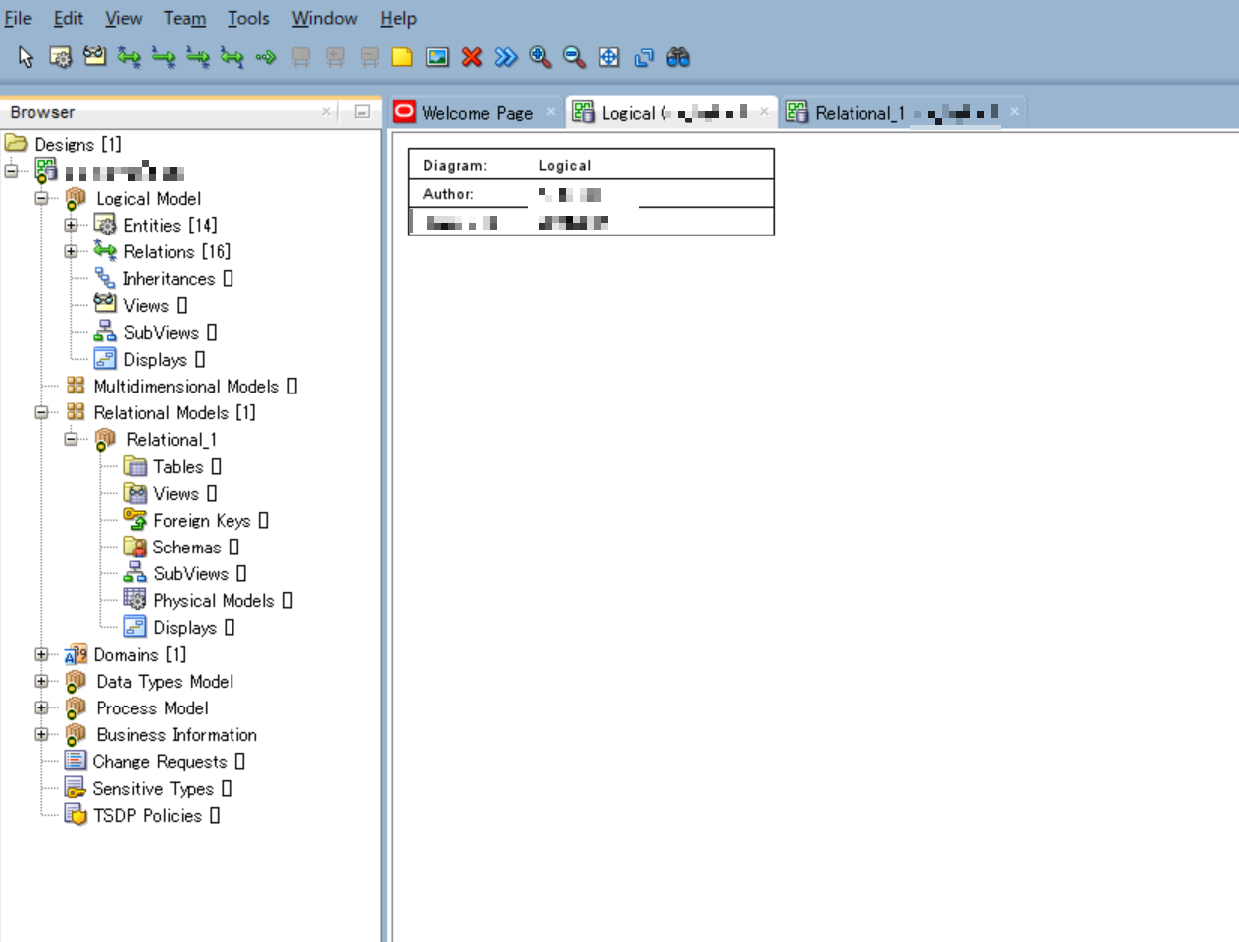This screenshot has width=1239, height=942.
Task: Open the Tools menu
Action: pyautogui.click(x=248, y=18)
